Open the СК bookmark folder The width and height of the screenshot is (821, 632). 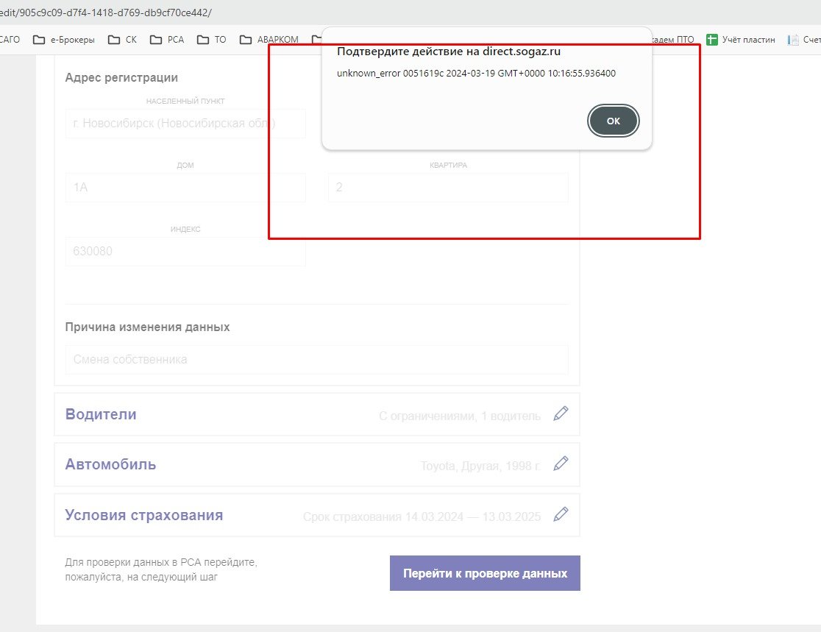click(x=123, y=40)
